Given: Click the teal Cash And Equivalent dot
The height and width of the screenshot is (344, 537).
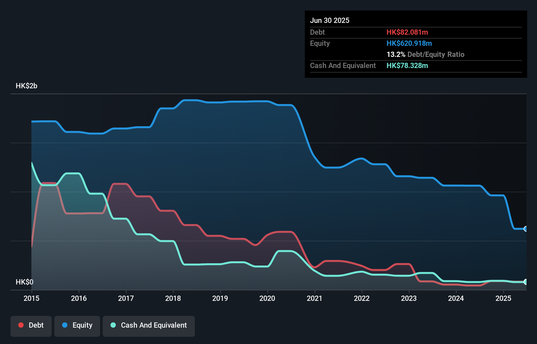Looking at the screenshot, I should [x=113, y=325].
